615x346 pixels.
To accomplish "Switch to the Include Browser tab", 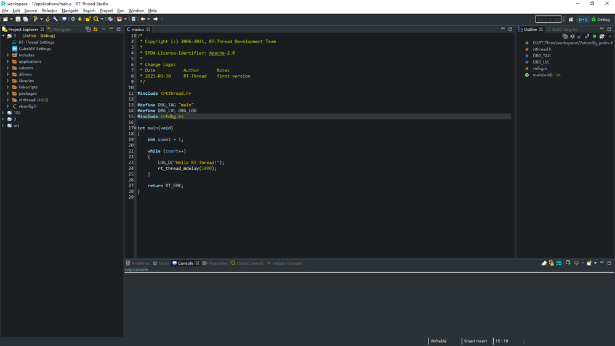I will 285,264.
